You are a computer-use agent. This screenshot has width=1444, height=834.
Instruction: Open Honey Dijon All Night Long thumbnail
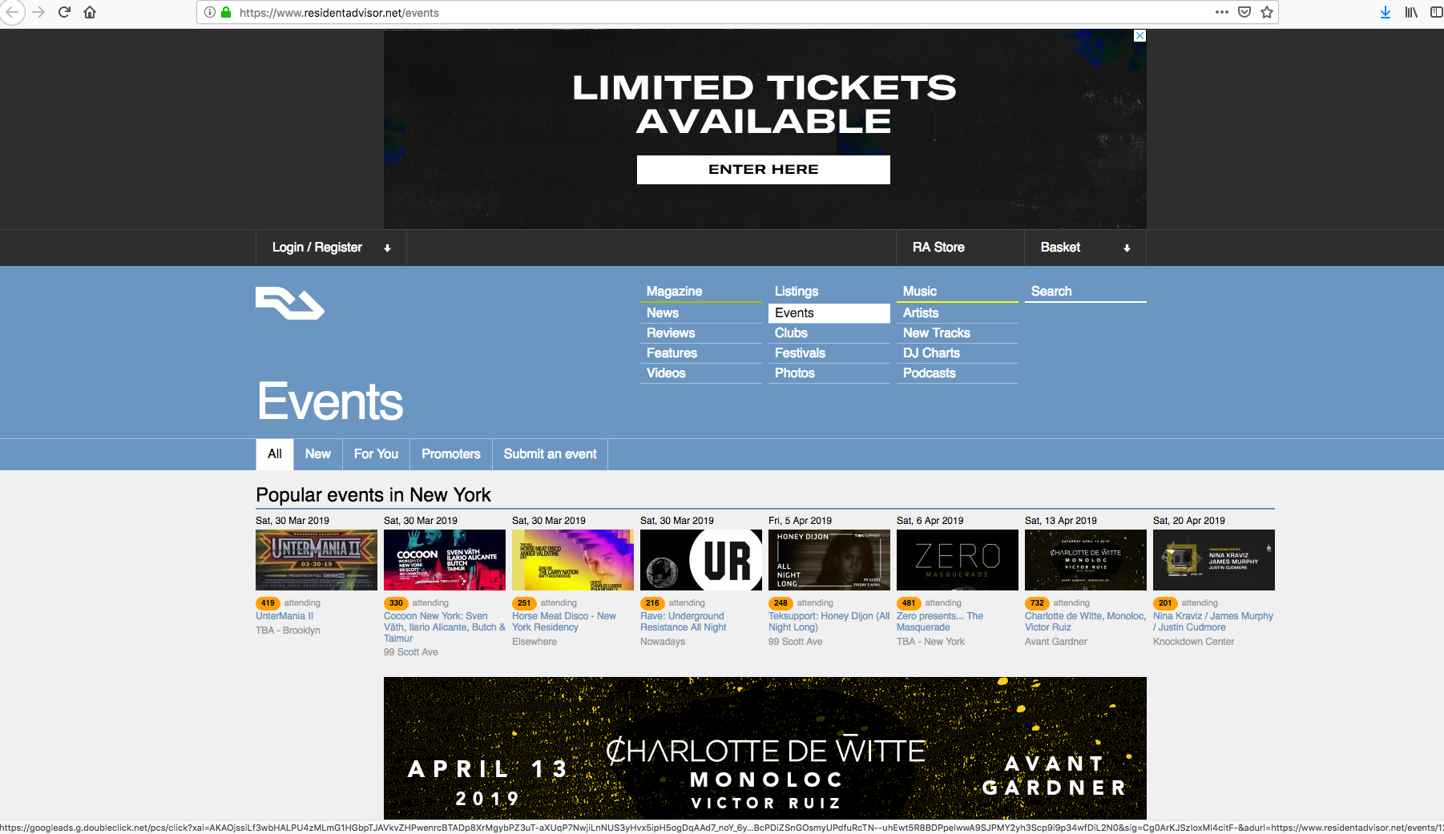click(829, 560)
